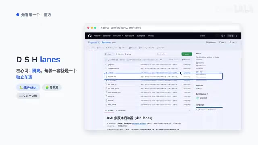Click the file icon beside start_gui.bat
This screenshot has height=145, width=258.
[106, 105]
